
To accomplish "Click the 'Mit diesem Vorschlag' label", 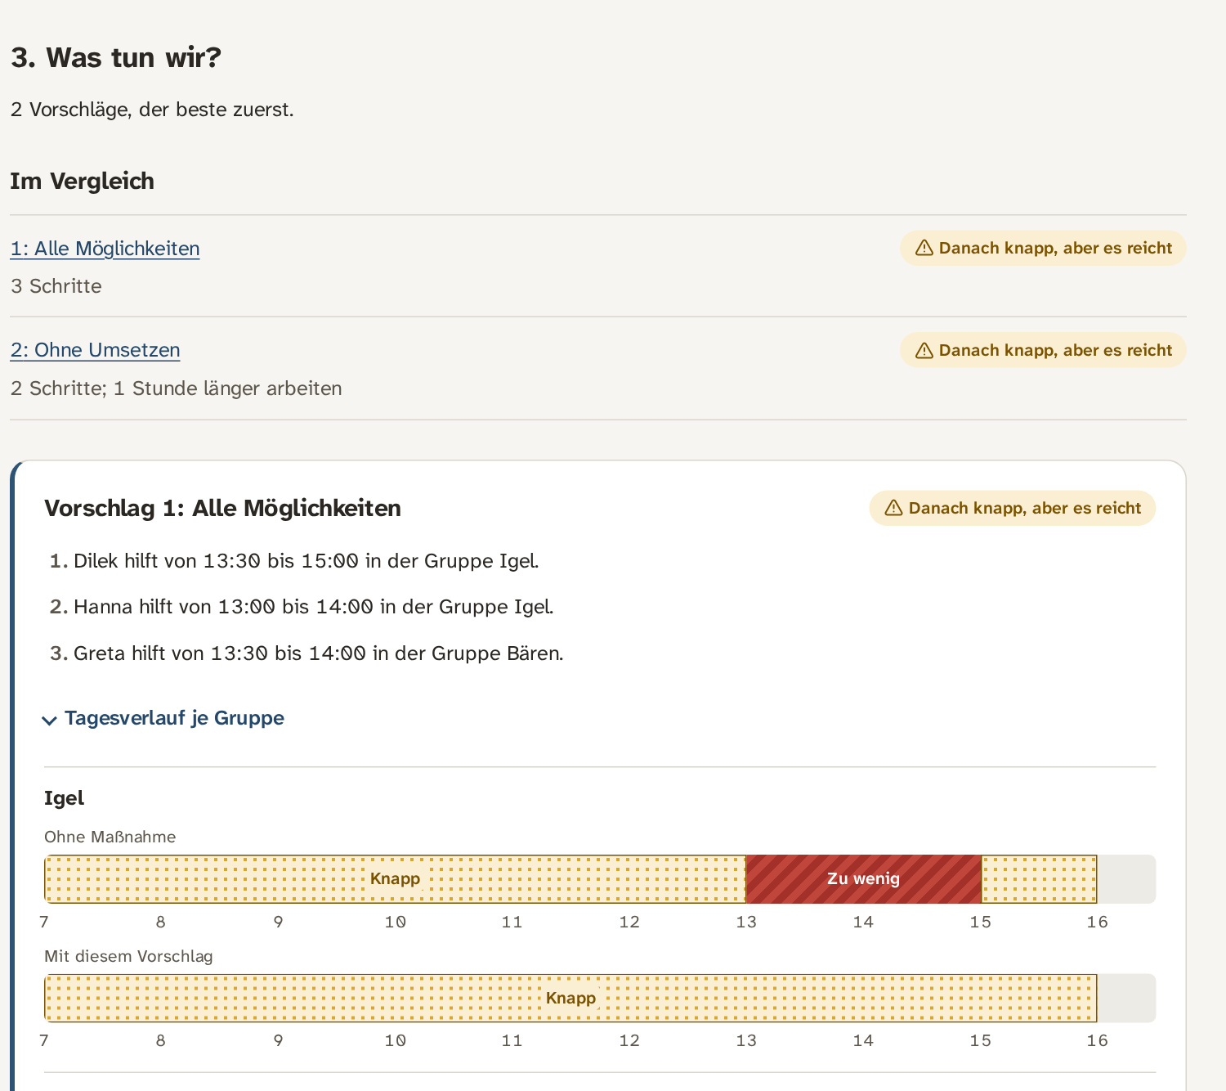I will (x=128, y=956).
